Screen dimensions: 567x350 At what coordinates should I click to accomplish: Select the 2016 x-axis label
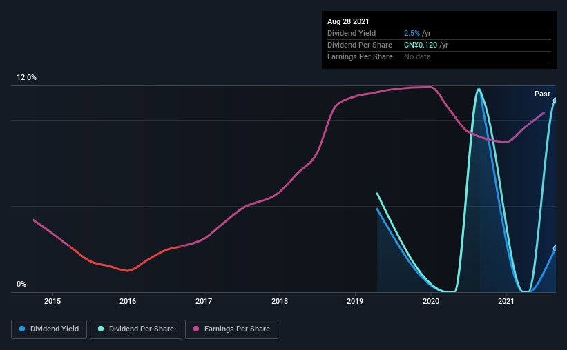click(128, 301)
